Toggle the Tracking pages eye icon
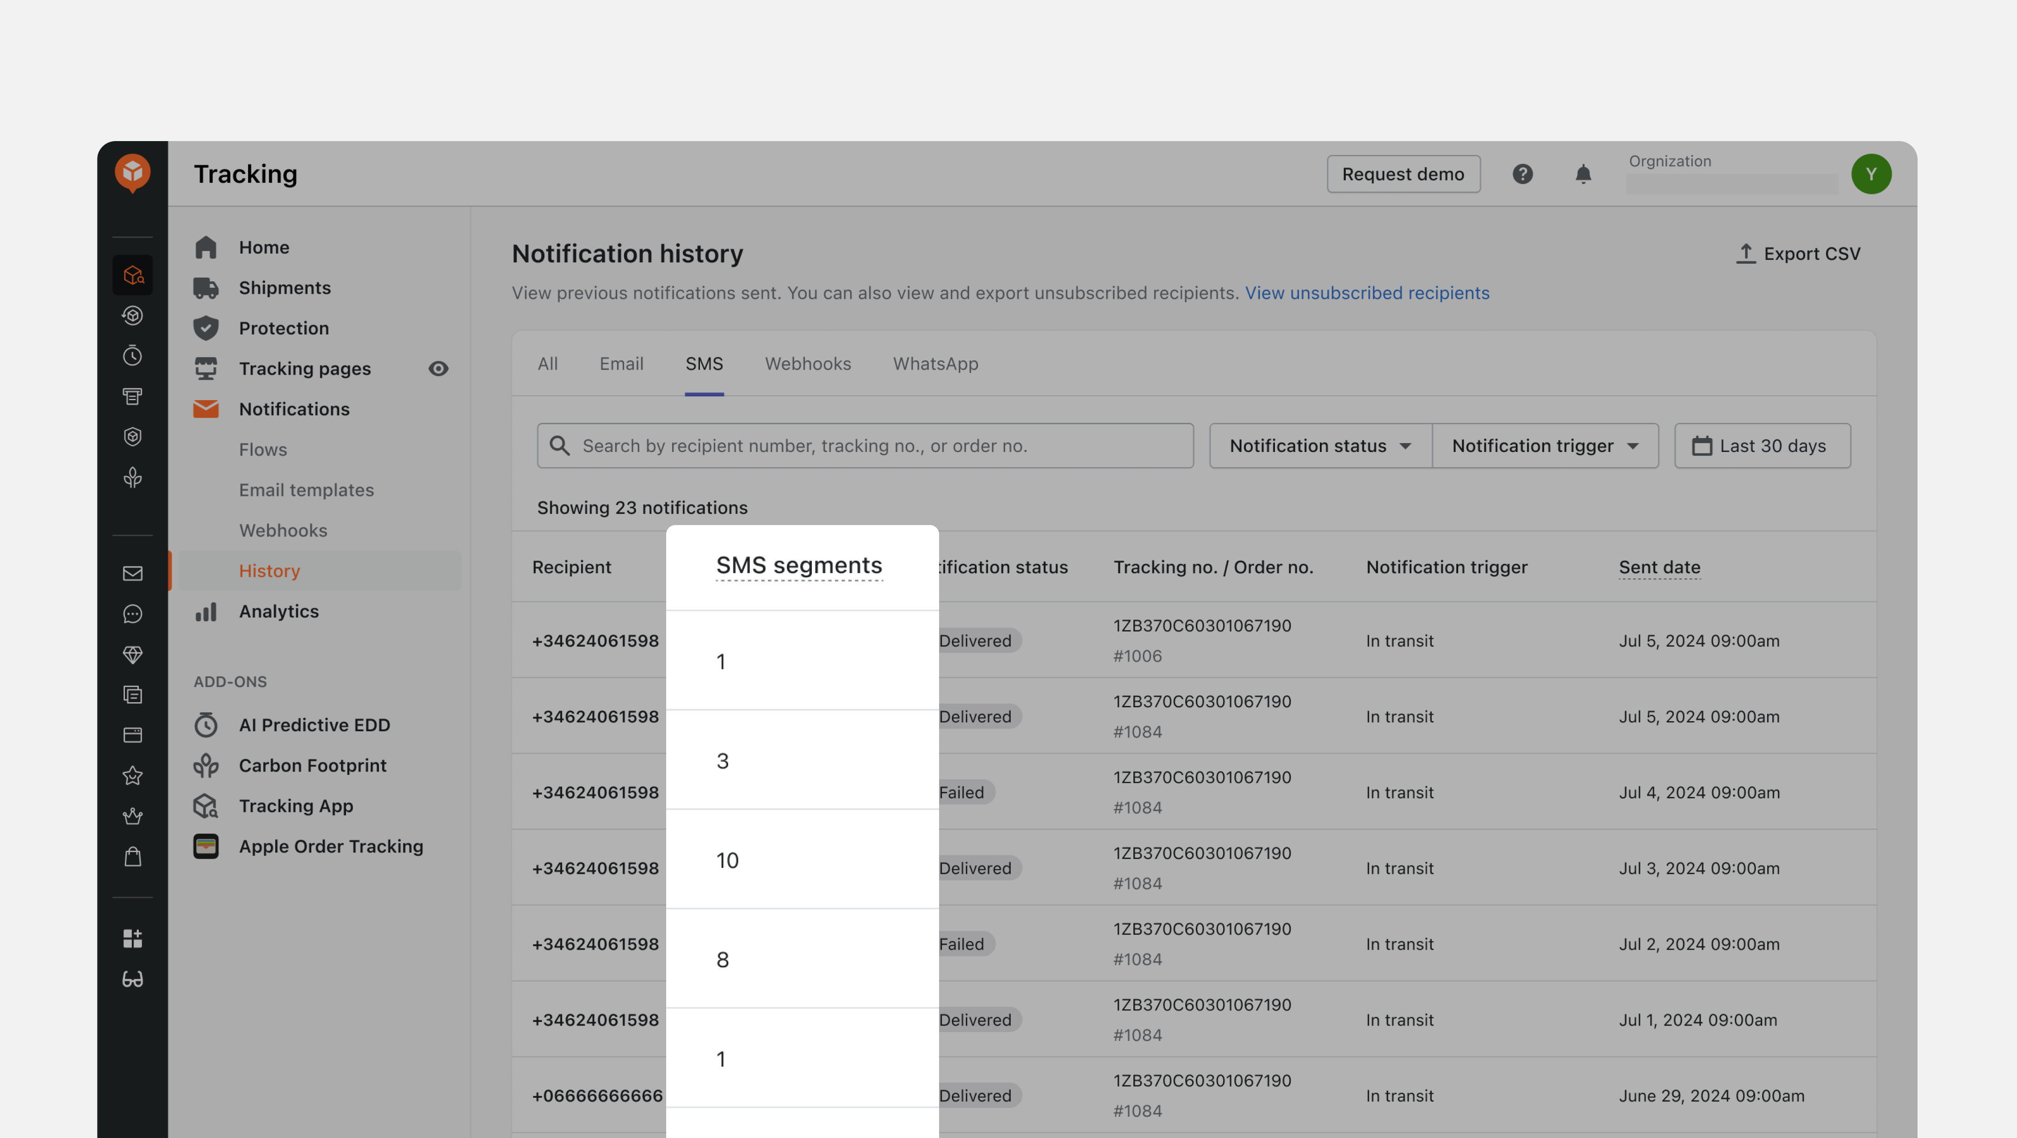Screen dimensions: 2017x1138 (x=439, y=369)
